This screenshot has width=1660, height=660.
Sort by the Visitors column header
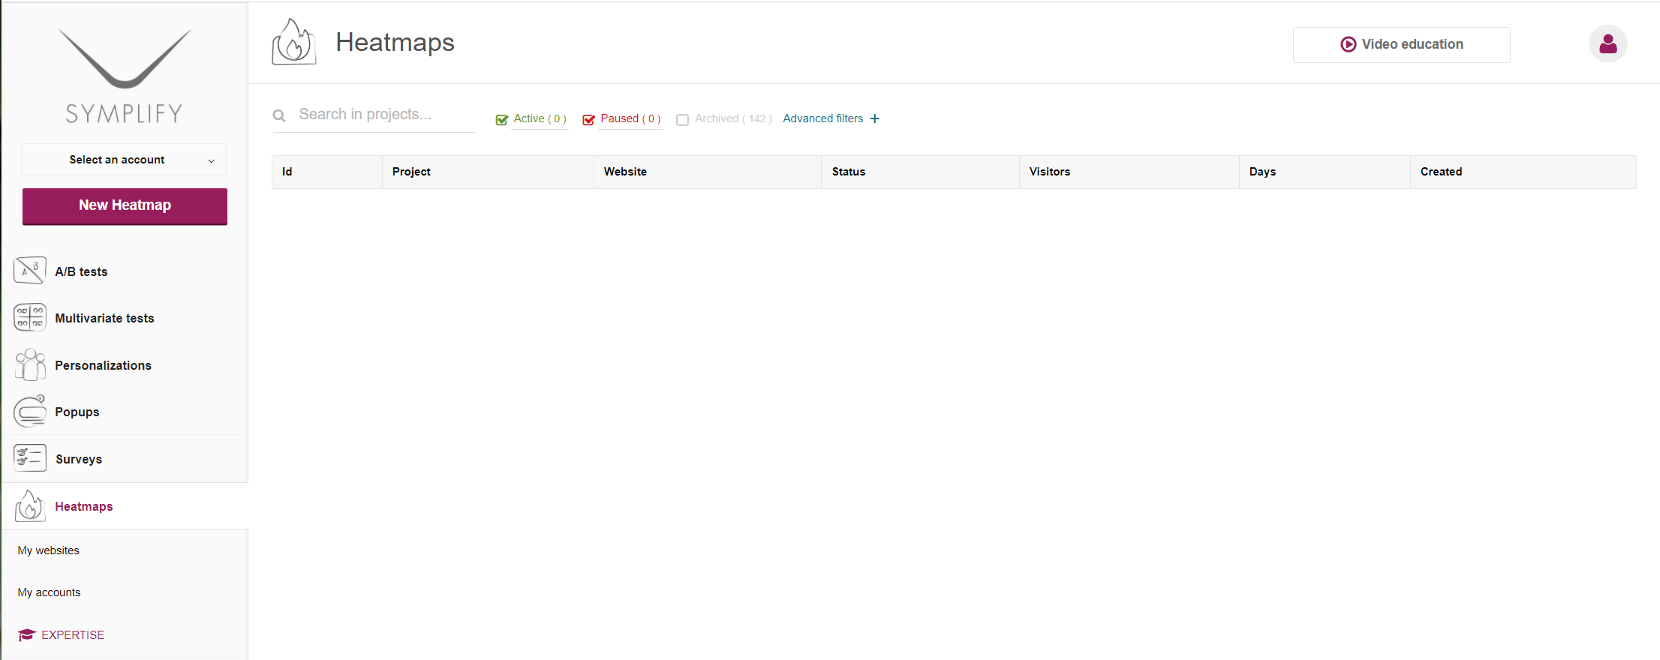click(1129, 172)
